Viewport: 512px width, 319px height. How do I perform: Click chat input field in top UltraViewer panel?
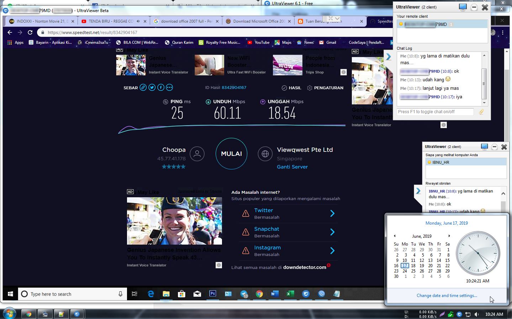click(435, 112)
